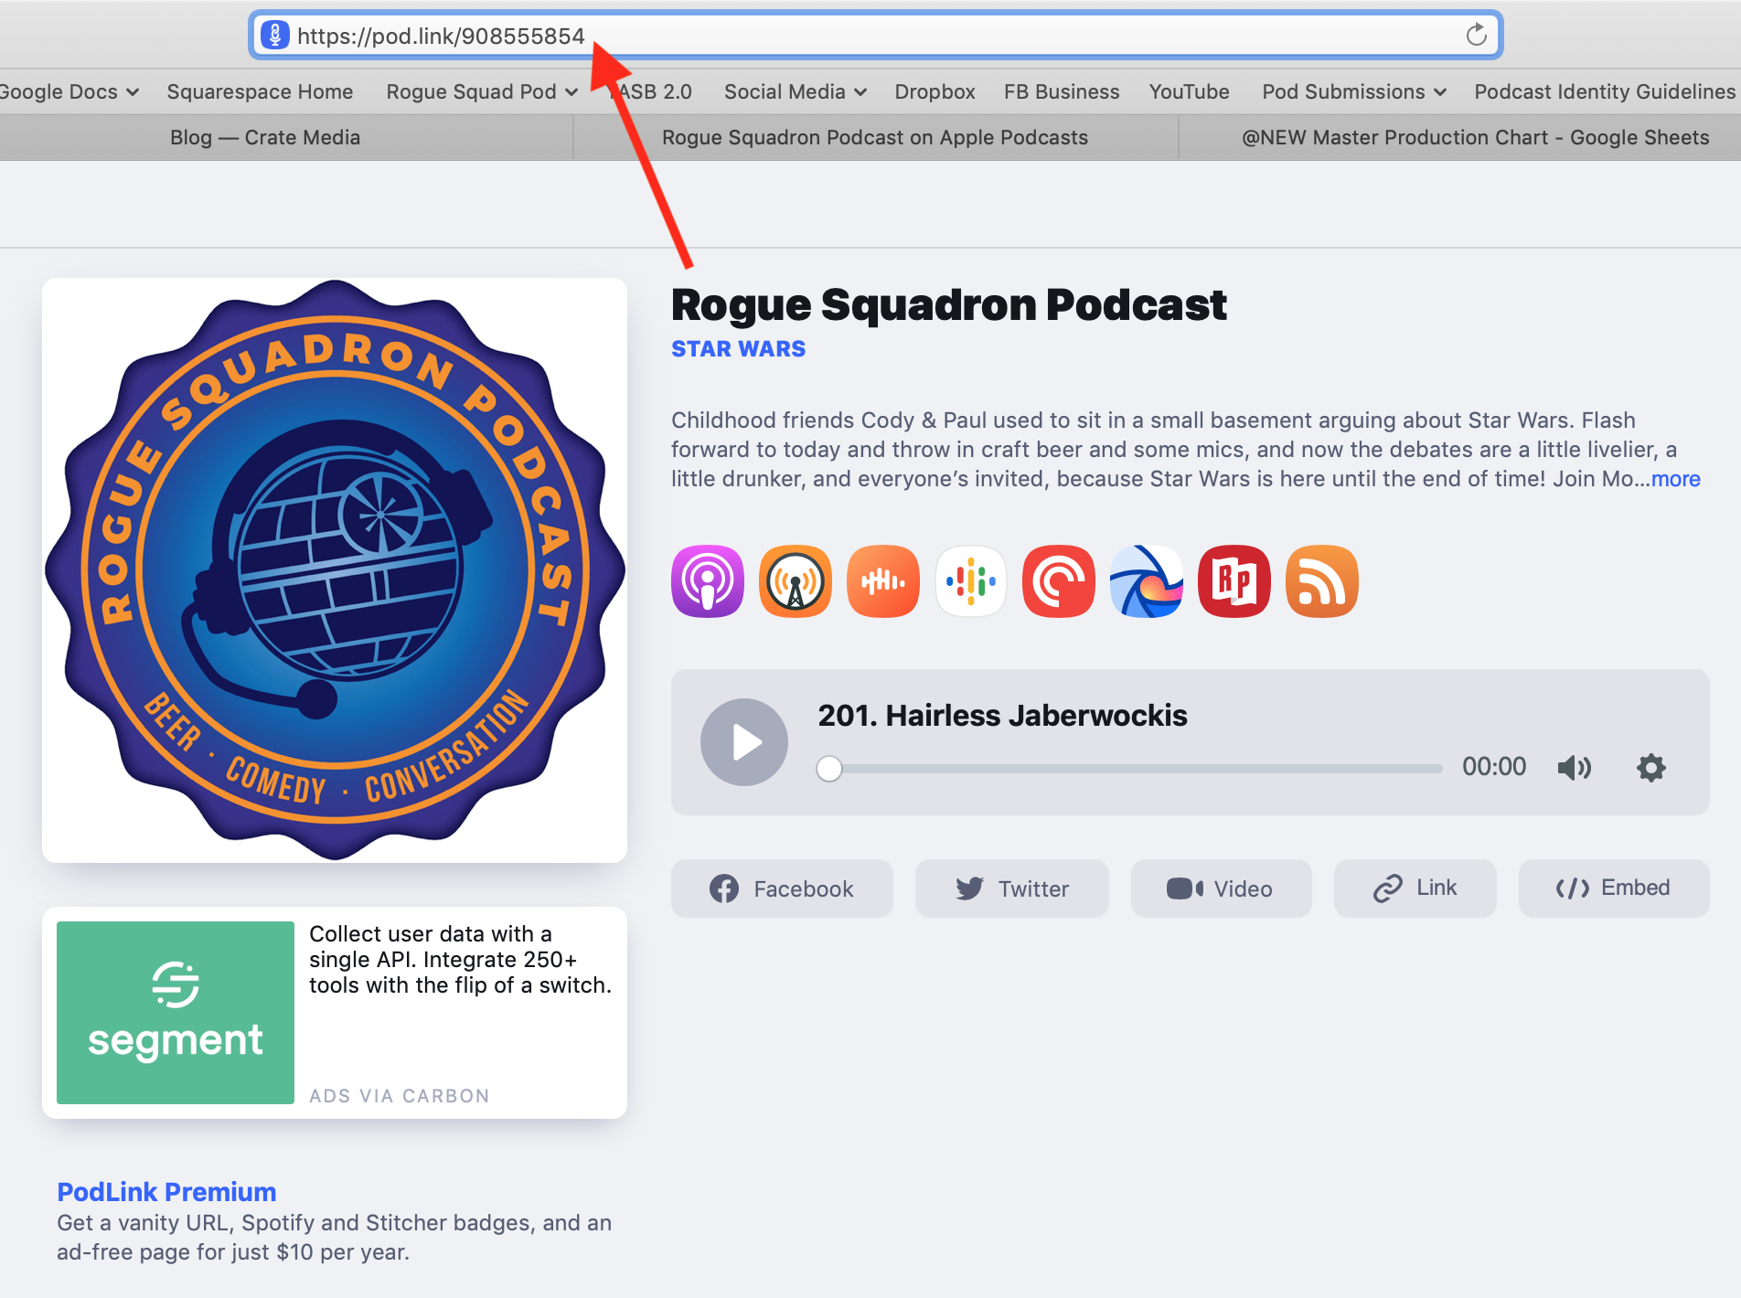The image size is (1741, 1298).
Task: Reload the page with the refresh icon
Action: (x=1476, y=36)
